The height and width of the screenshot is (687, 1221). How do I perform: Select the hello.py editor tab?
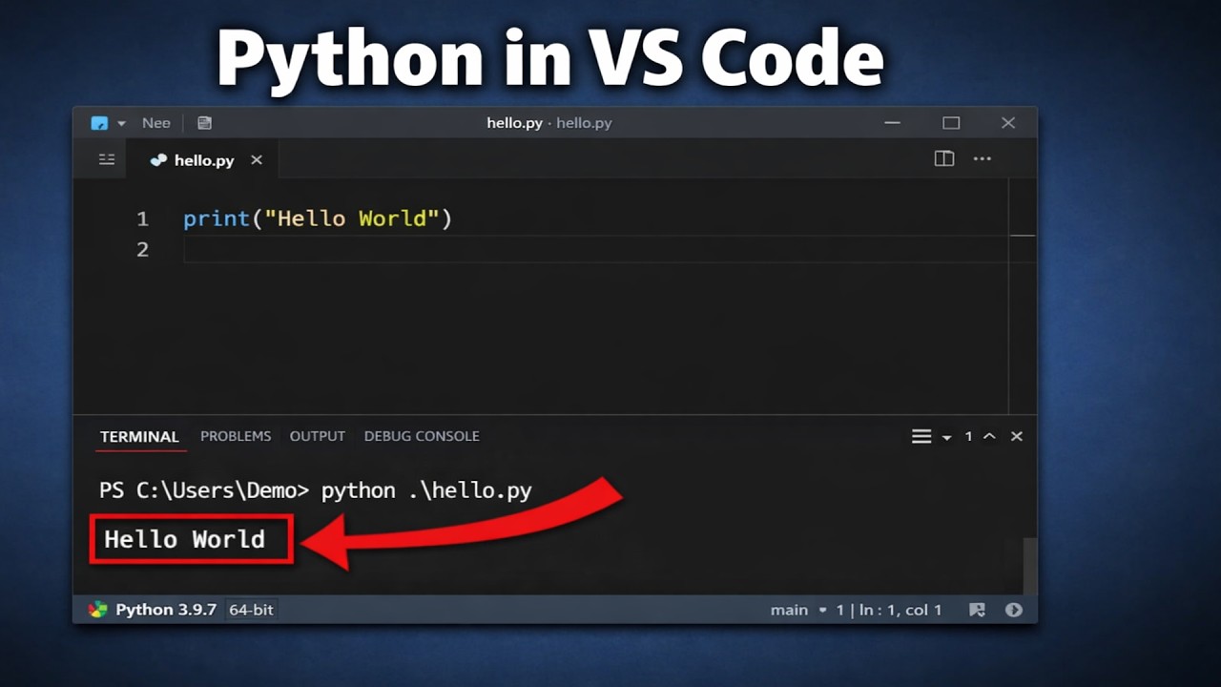point(202,160)
